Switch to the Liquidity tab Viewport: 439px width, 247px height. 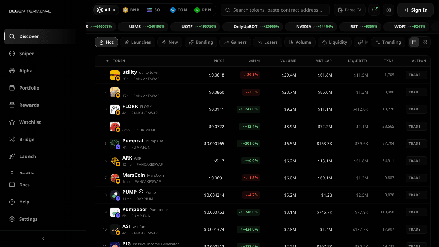(334, 42)
